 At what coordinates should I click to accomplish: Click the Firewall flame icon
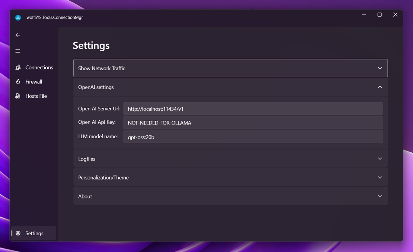pyautogui.click(x=18, y=82)
